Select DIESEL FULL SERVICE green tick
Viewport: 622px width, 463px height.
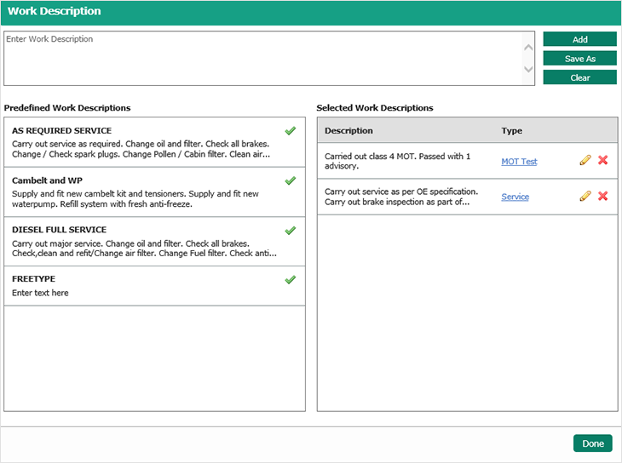tap(290, 230)
